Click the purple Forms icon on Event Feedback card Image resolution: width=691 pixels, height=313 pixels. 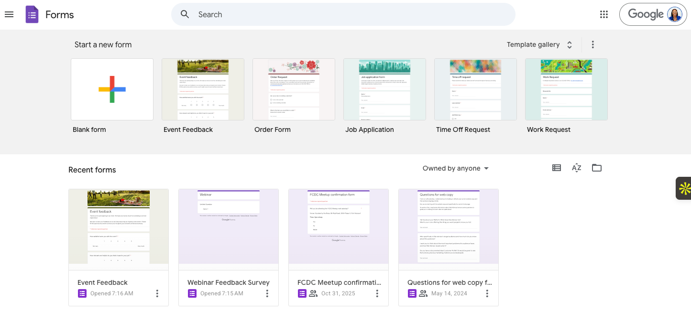click(82, 293)
